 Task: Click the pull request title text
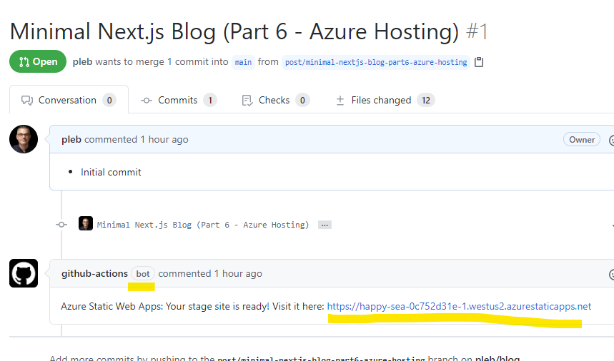pyautogui.click(x=234, y=31)
